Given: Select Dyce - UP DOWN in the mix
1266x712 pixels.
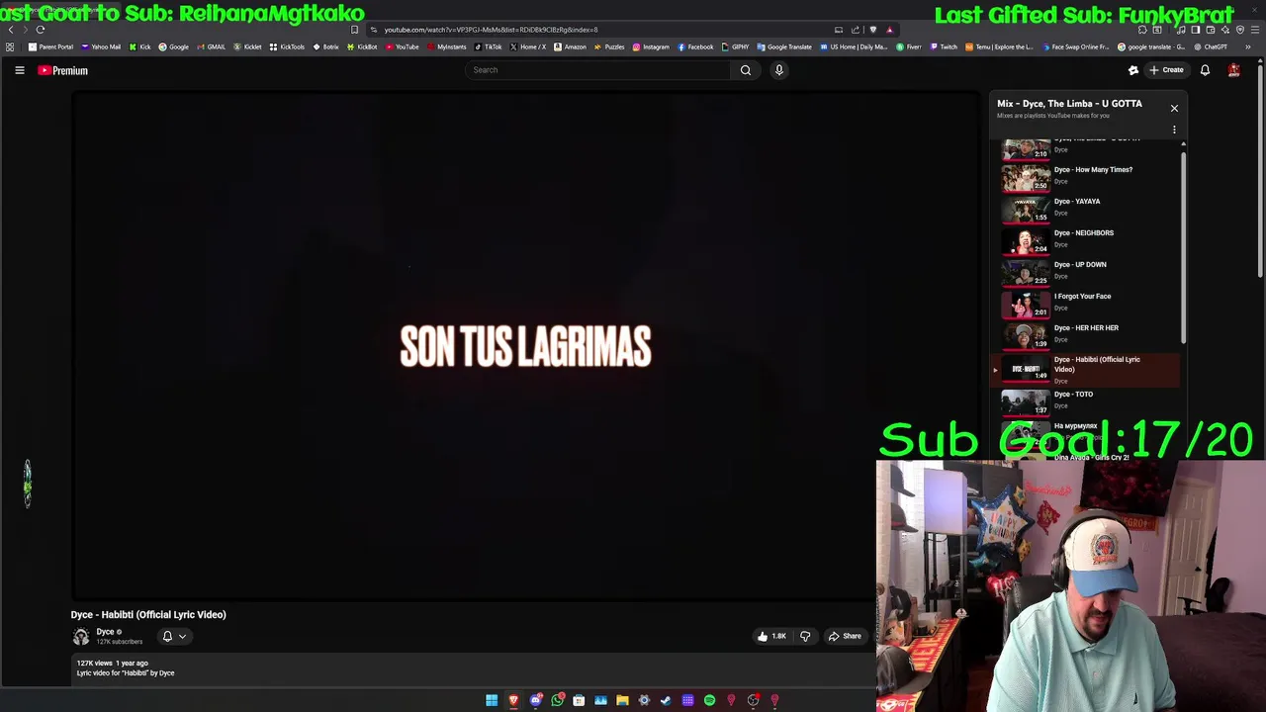Looking at the screenshot, I should (x=1088, y=271).
